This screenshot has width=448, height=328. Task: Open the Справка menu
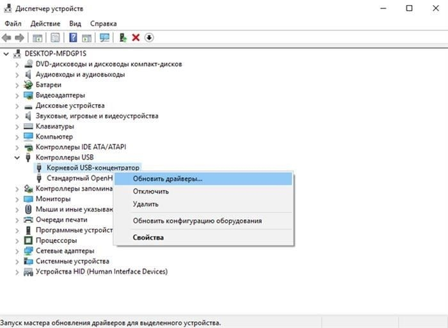(x=104, y=24)
